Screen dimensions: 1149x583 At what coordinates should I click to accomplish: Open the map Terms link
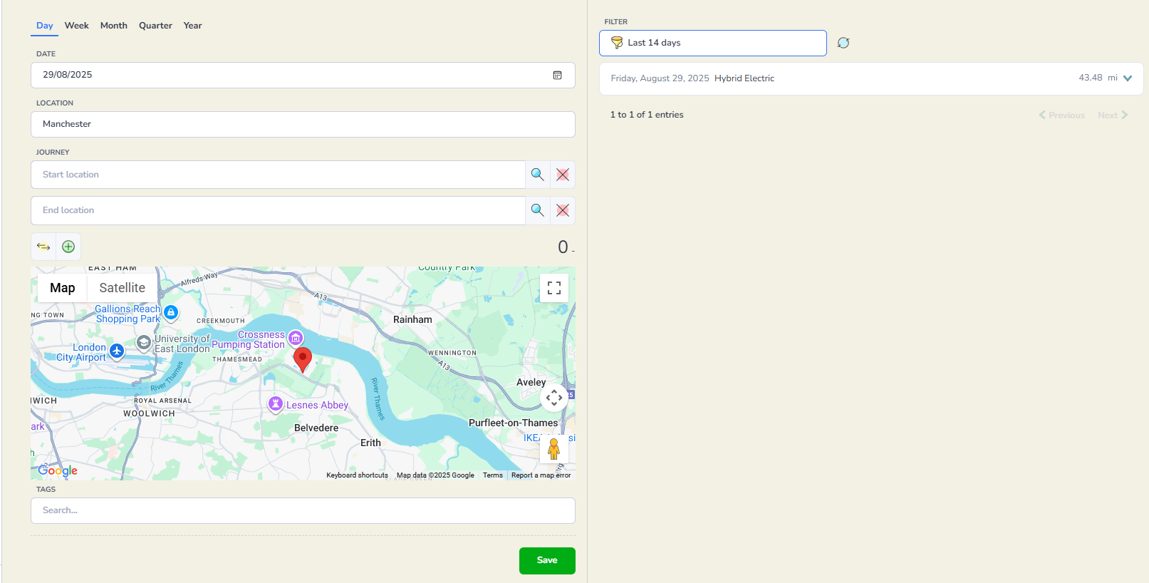click(493, 475)
